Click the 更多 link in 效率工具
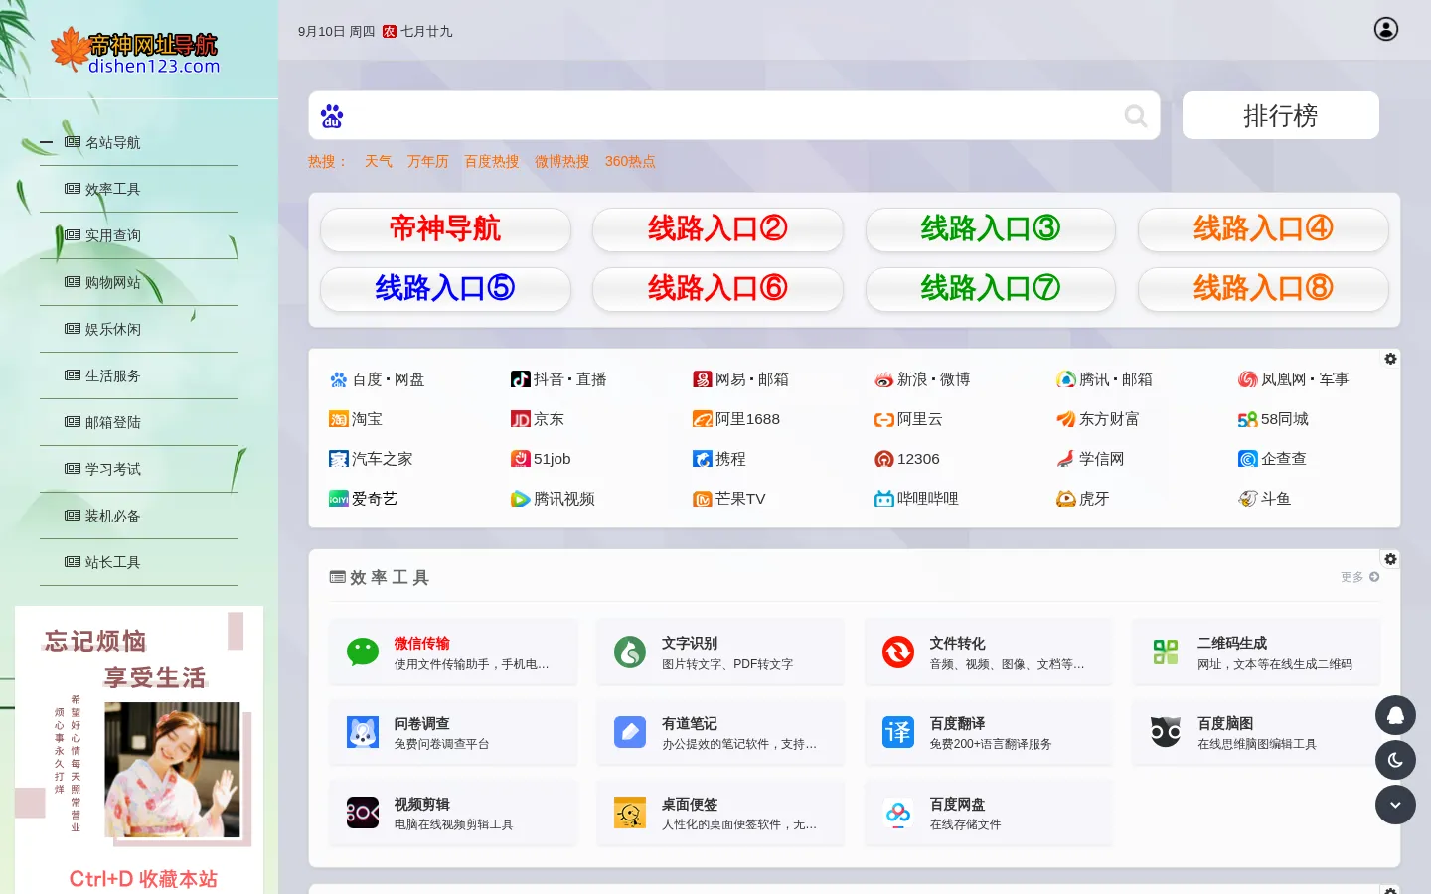1431x894 pixels. click(x=1359, y=577)
